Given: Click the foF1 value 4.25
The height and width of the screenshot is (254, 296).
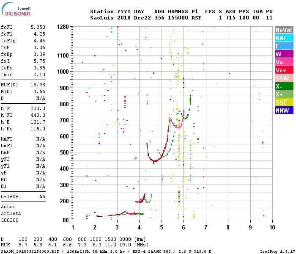Looking at the screenshot, I should coord(39,34).
